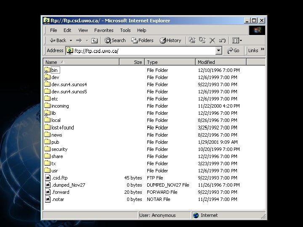Click the "FTP File" type text
The image size is (303, 227).
155,178
